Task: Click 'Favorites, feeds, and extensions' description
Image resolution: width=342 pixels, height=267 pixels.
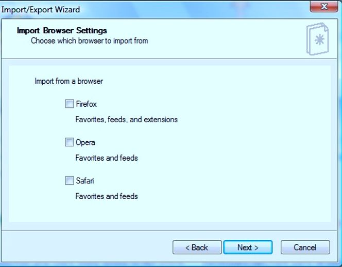Action: click(x=127, y=120)
